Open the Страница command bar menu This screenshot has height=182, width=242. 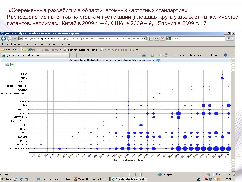click(180, 55)
